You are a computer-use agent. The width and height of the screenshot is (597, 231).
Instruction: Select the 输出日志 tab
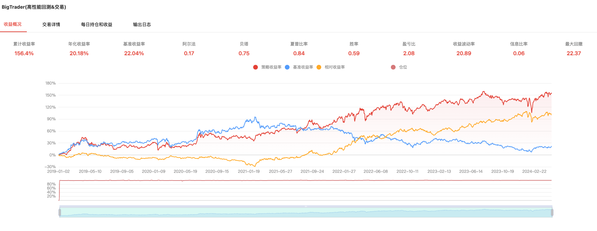click(x=142, y=24)
